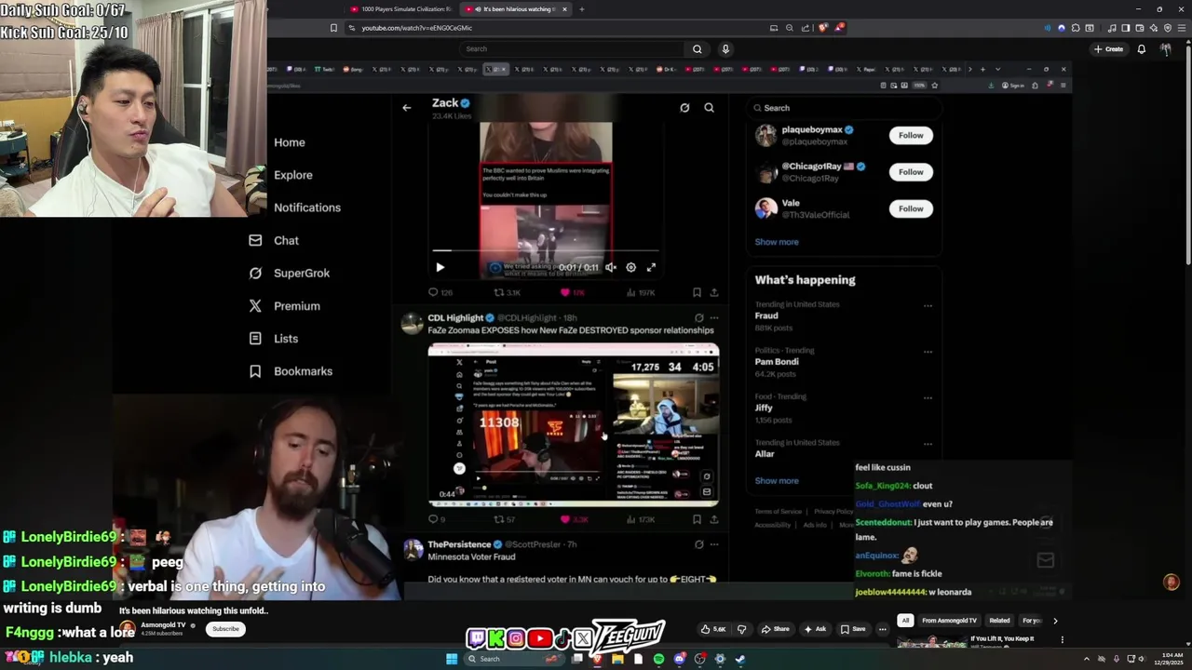Screen dimensions: 1192x670
Task: Play the embedded video in Zack's post
Action: coord(440,267)
